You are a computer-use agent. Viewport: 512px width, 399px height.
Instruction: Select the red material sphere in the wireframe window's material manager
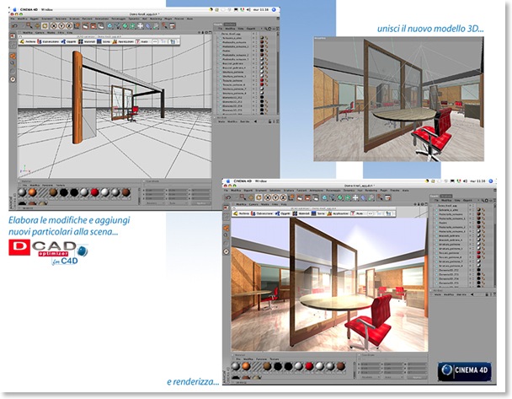tap(94, 192)
